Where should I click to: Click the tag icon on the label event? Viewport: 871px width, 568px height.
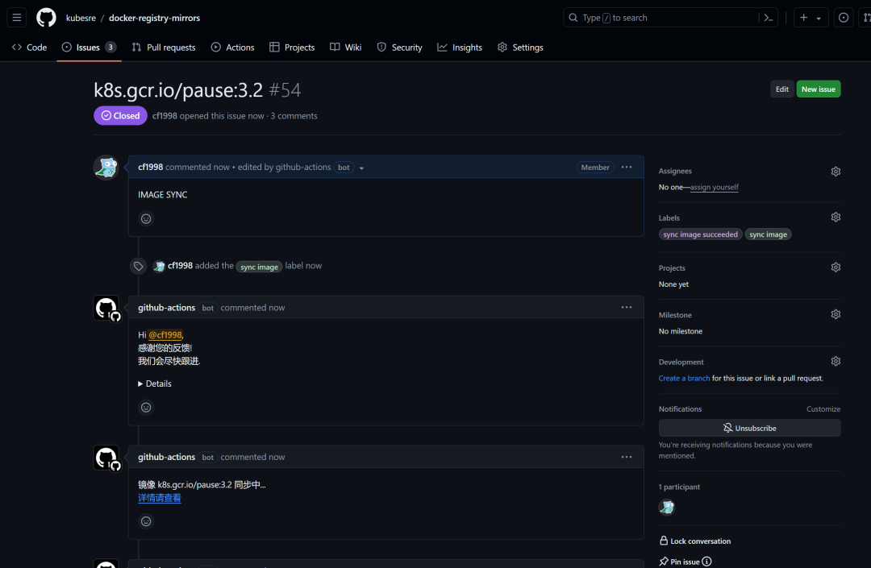(139, 266)
